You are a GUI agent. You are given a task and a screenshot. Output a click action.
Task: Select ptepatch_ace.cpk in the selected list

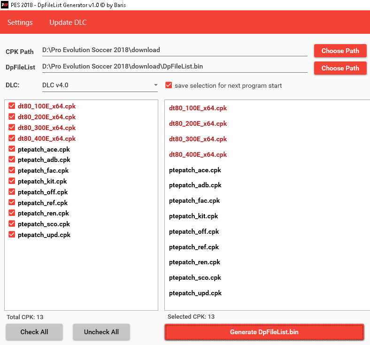coord(195,170)
